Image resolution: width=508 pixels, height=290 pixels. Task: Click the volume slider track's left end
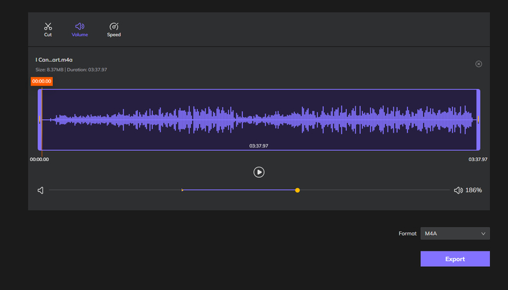coord(51,190)
